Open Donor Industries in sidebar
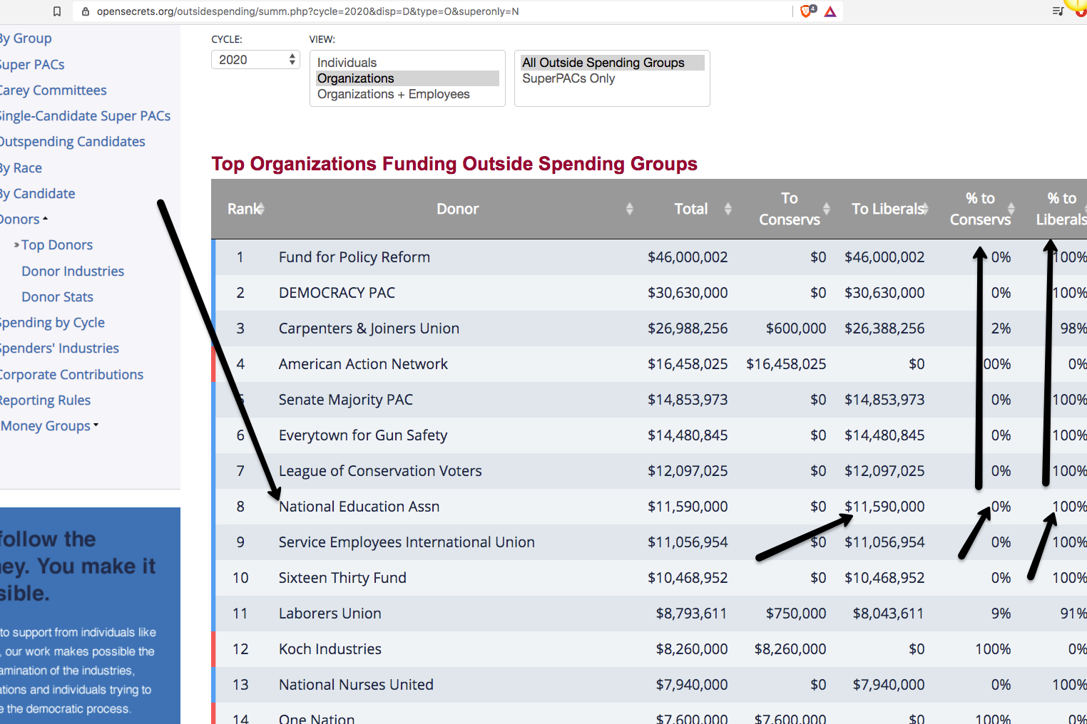The height and width of the screenshot is (724, 1087). tap(73, 271)
